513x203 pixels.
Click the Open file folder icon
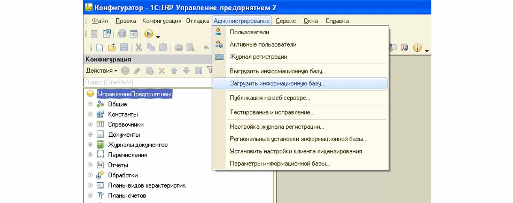coord(111,47)
